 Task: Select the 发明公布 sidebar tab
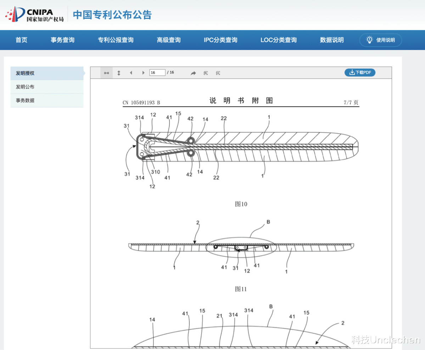point(47,87)
